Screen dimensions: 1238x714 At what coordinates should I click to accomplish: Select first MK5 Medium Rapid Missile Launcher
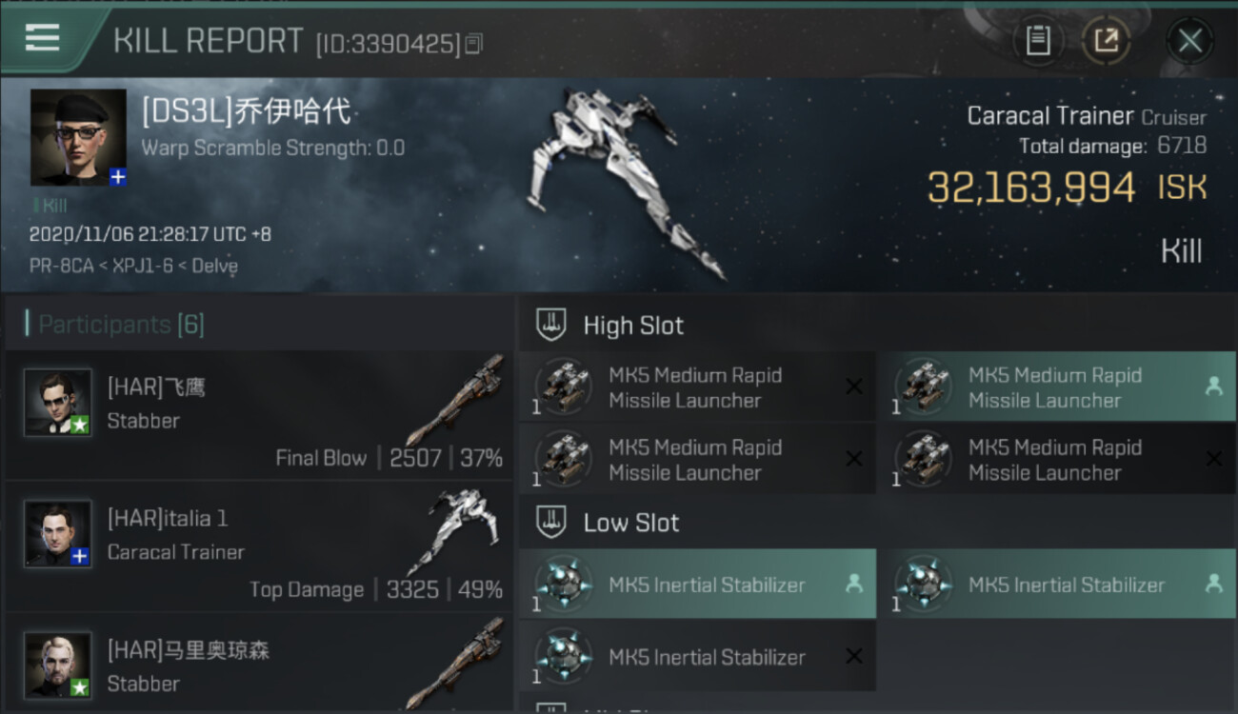click(697, 387)
